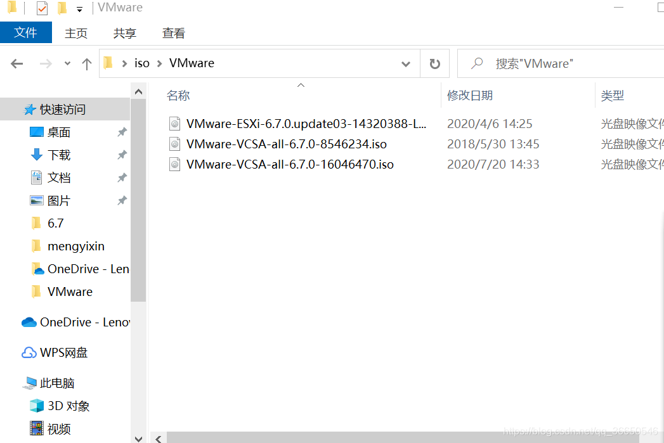The image size is (664, 443).
Task: Switch to the 查看 ribbon tab
Action: coord(174,33)
